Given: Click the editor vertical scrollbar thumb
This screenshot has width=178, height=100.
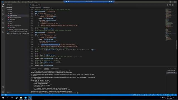Looking at the screenshot, I should [x=176, y=45].
